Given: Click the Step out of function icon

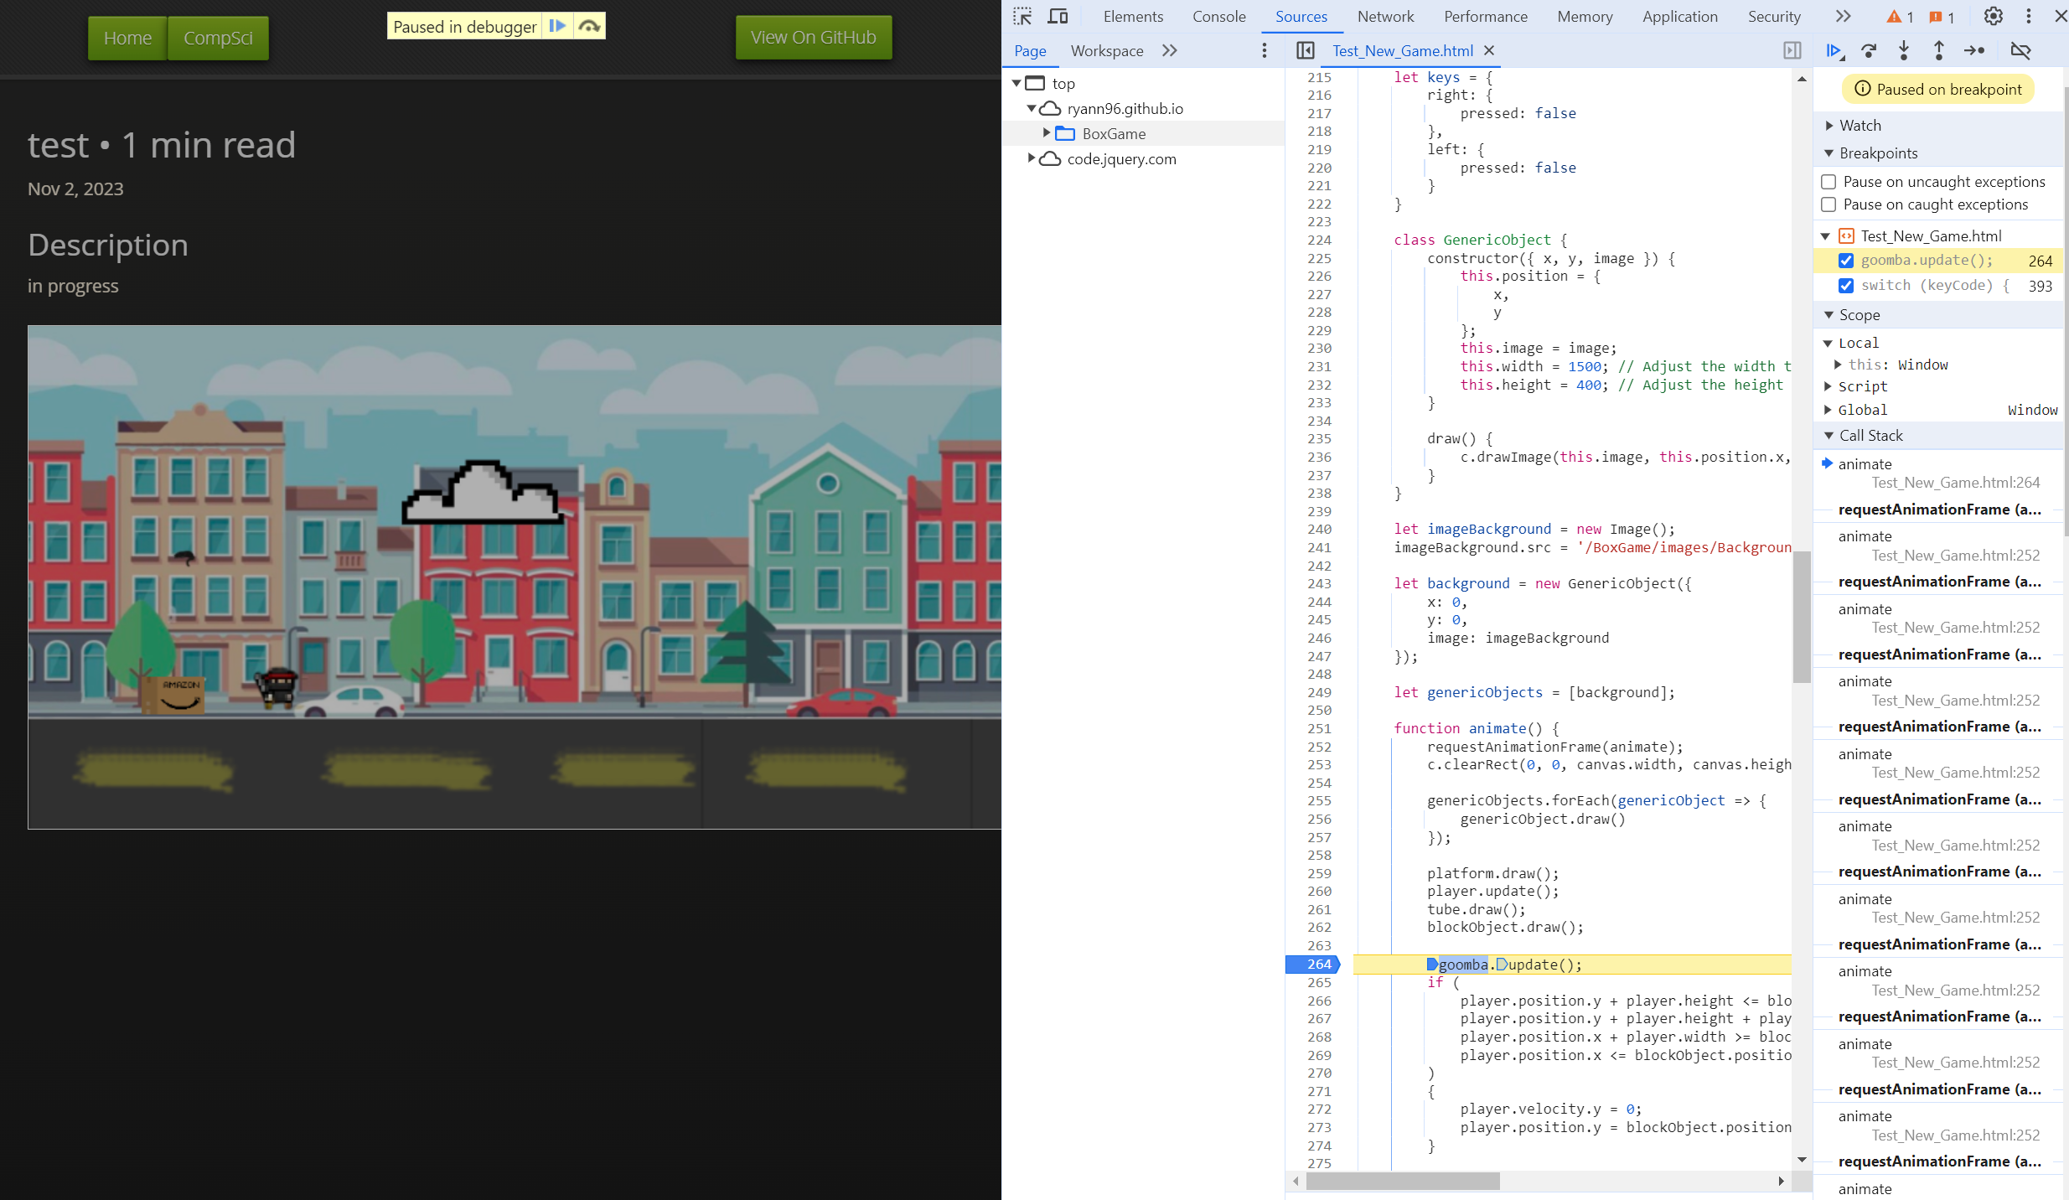Looking at the screenshot, I should pos(1938,51).
